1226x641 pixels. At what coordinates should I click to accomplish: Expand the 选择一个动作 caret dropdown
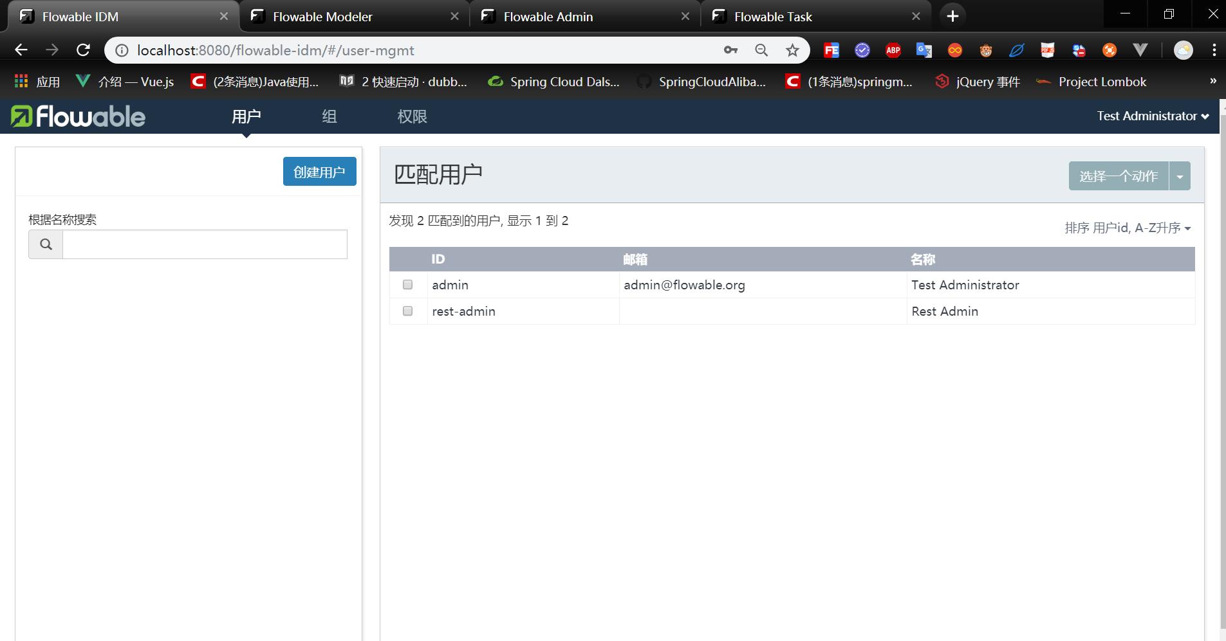pos(1180,176)
